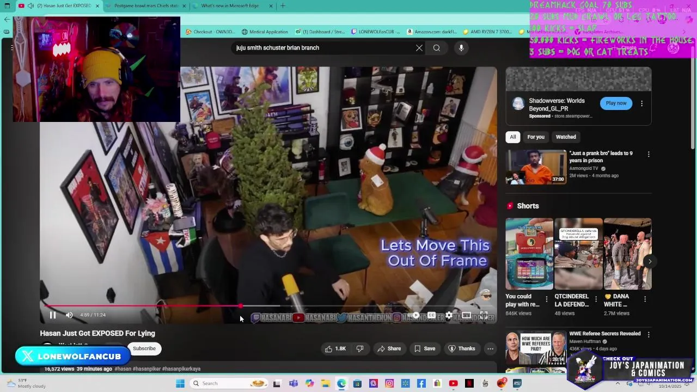Send Thanks to the creator
Screen dimensions: 697x392
pos(462,348)
